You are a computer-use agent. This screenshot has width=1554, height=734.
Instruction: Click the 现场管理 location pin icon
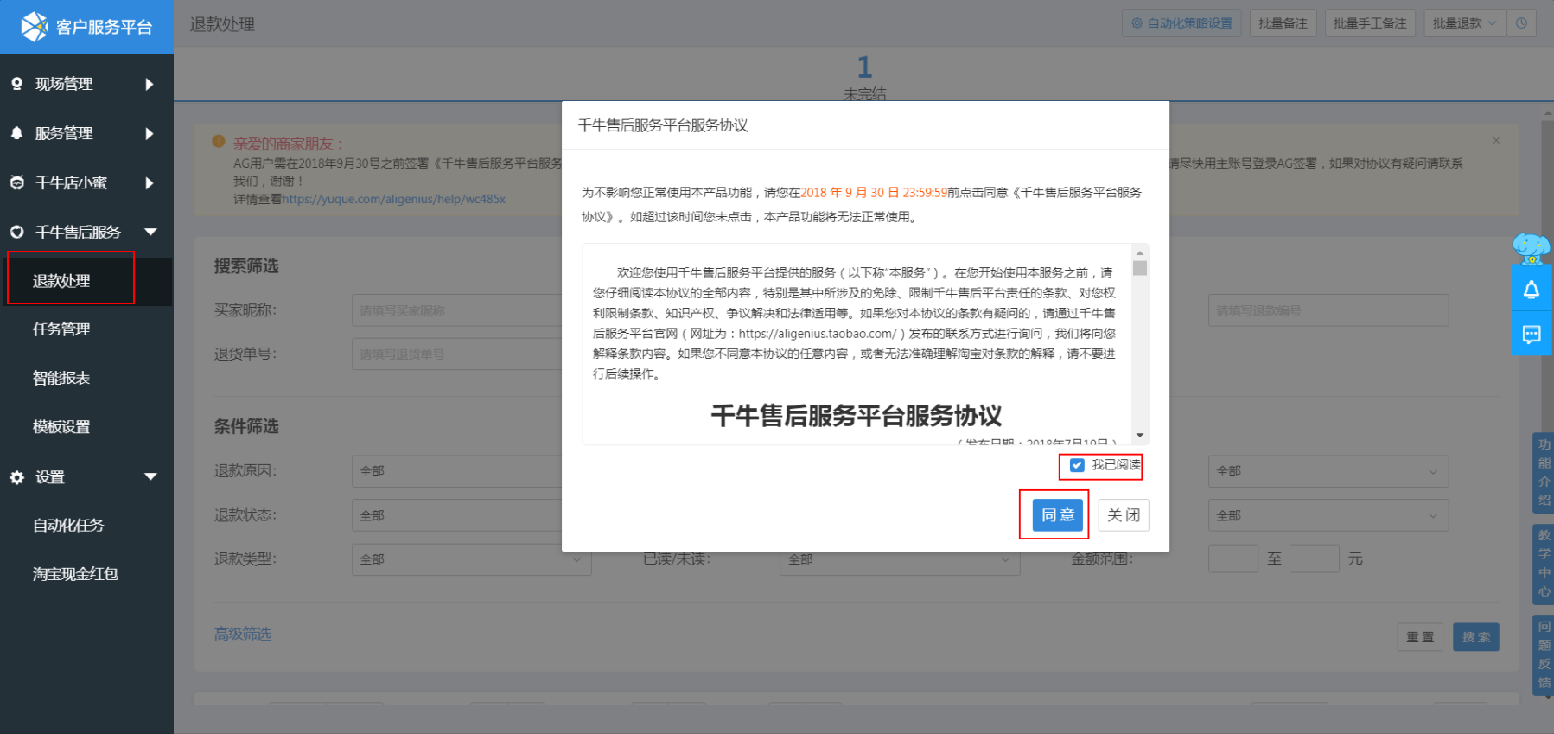(x=16, y=84)
